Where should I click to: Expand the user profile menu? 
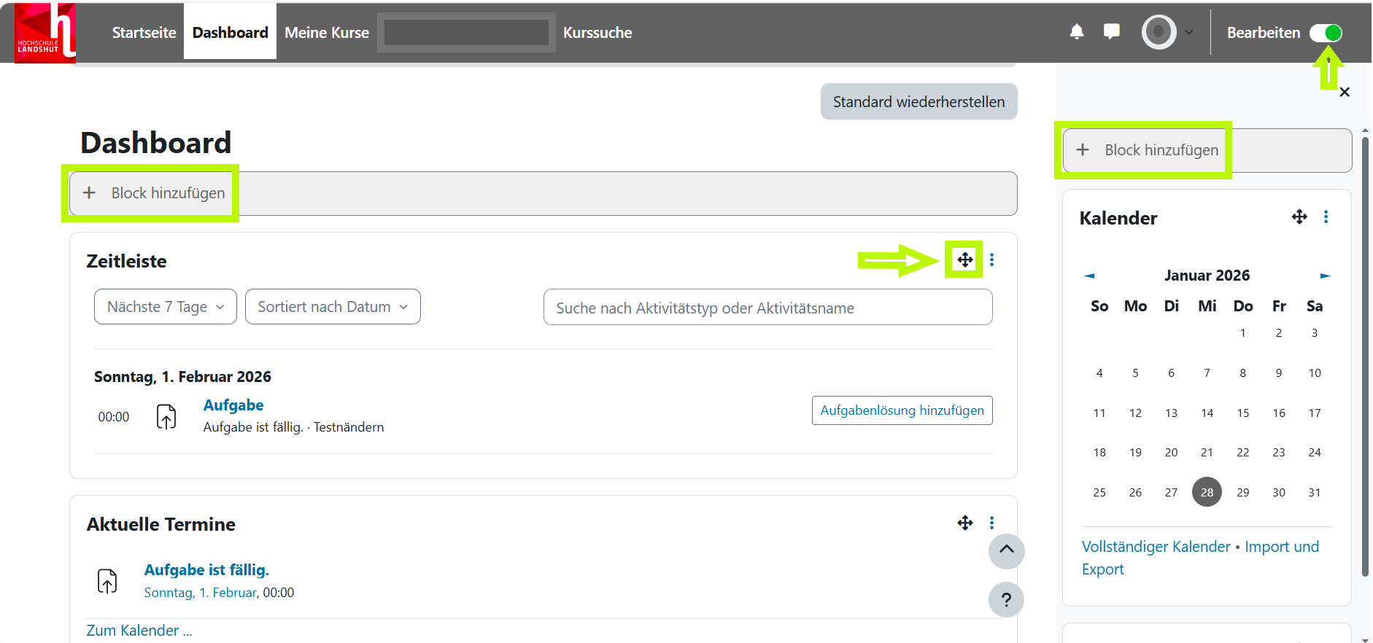[x=1168, y=32]
